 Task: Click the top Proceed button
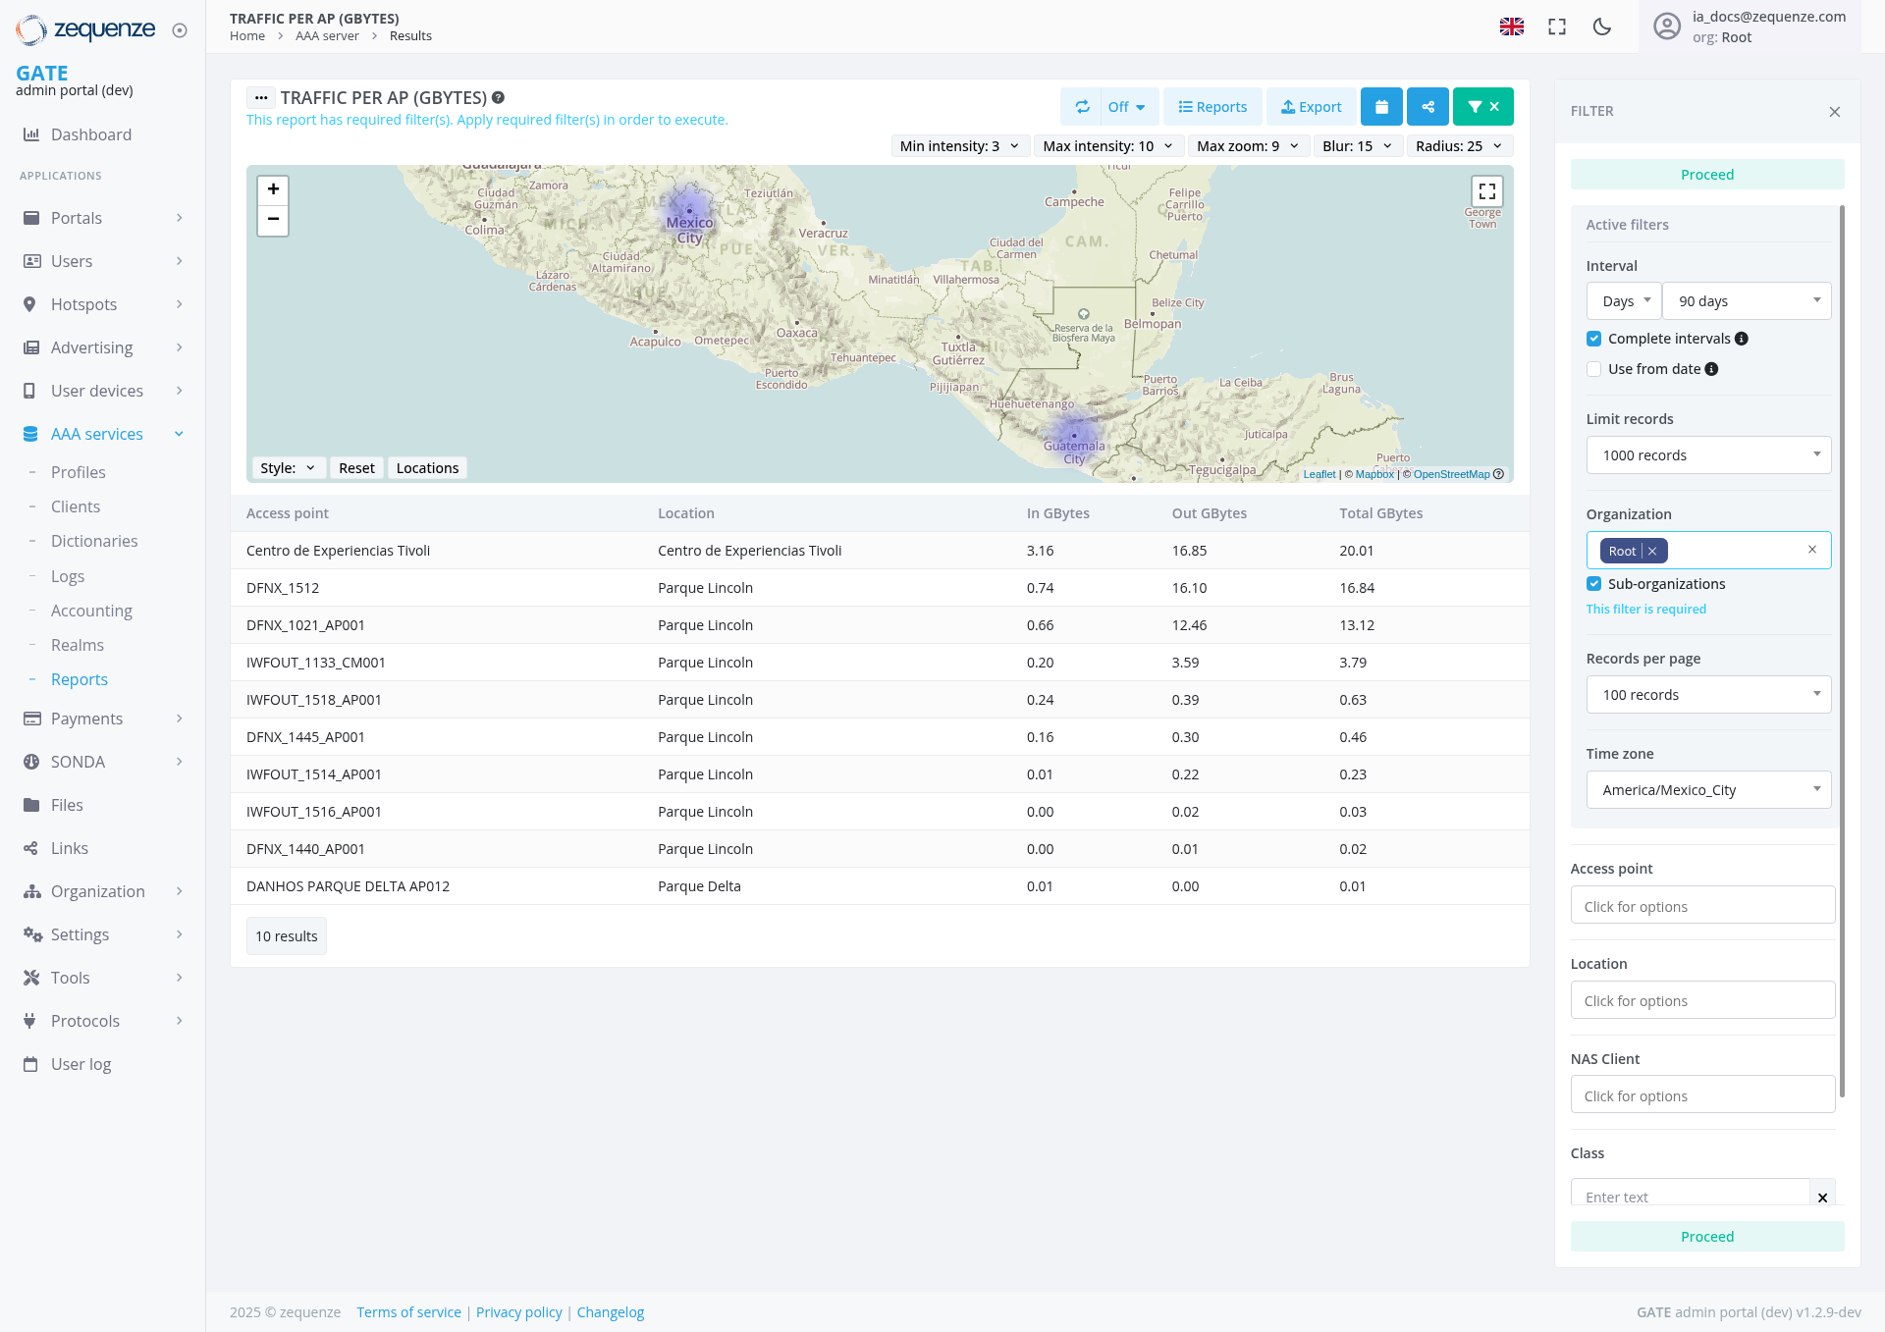(1706, 175)
